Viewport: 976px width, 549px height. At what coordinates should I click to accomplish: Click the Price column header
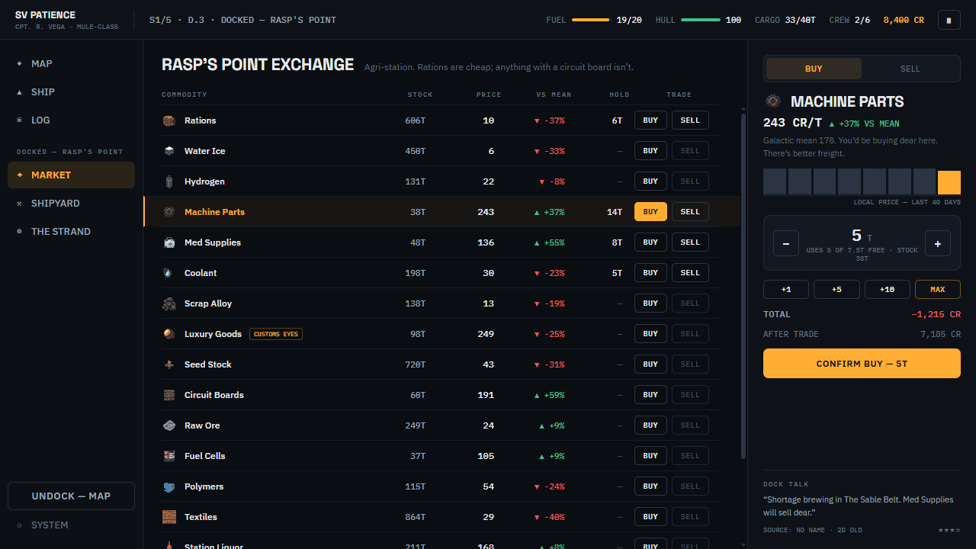point(489,95)
